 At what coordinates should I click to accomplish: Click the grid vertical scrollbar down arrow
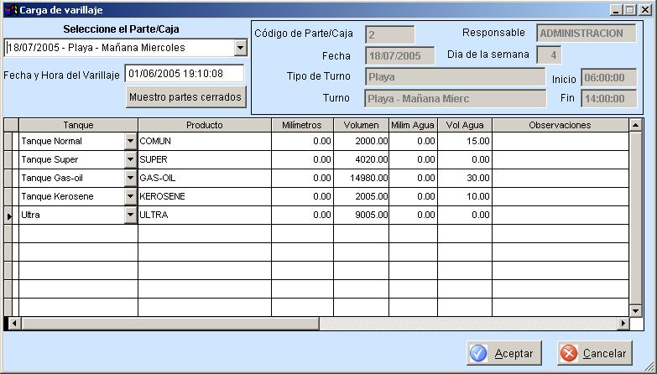pyautogui.click(x=636, y=311)
